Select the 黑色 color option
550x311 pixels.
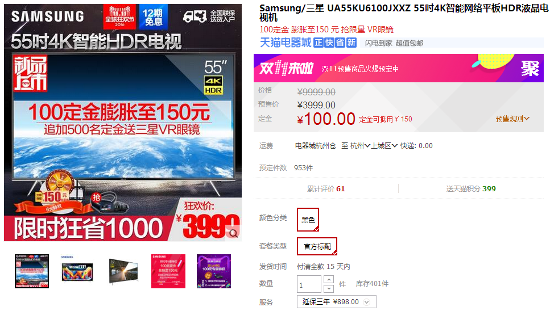click(x=308, y=220)
